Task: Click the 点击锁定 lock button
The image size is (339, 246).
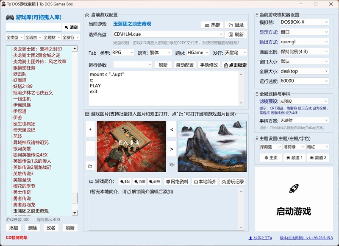Action: point(235,65)
